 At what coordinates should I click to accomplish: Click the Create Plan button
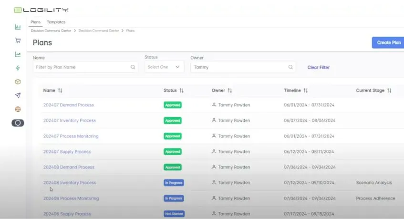[388, 43]
